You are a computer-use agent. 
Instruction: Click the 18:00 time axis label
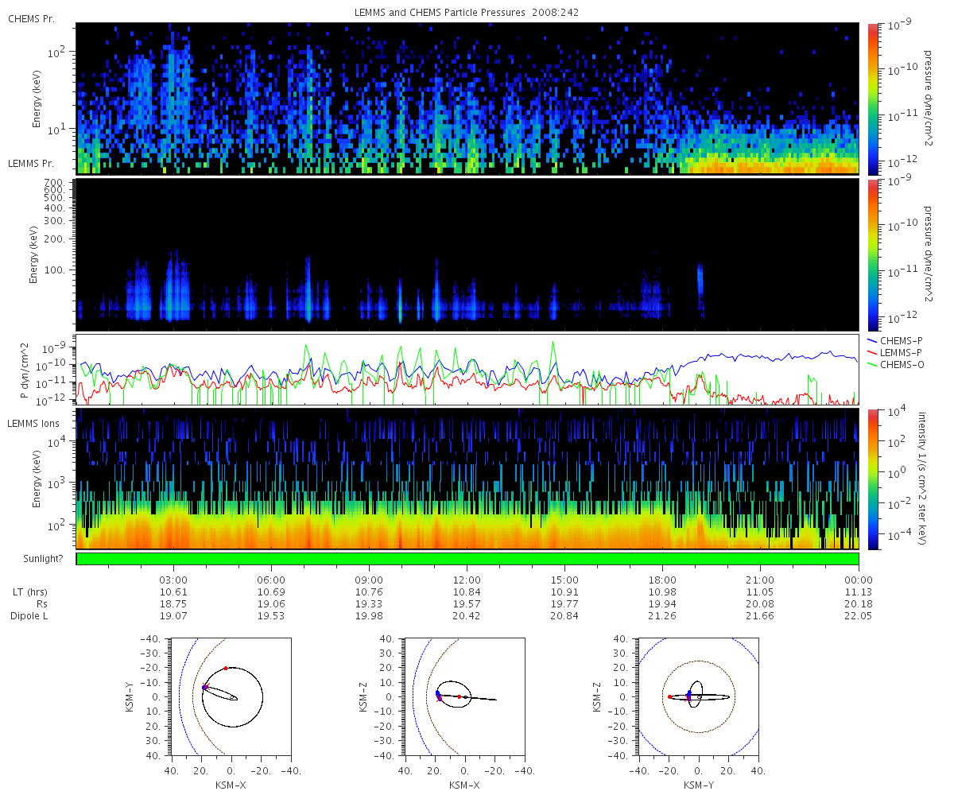662,580
